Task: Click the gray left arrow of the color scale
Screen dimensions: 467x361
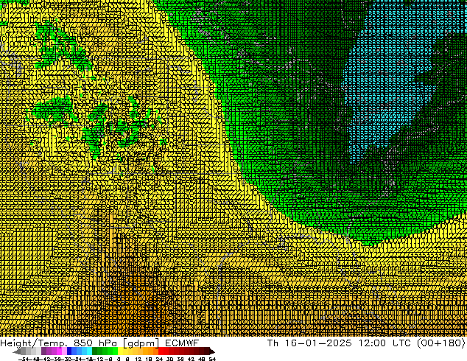Action: coord(17,351)
